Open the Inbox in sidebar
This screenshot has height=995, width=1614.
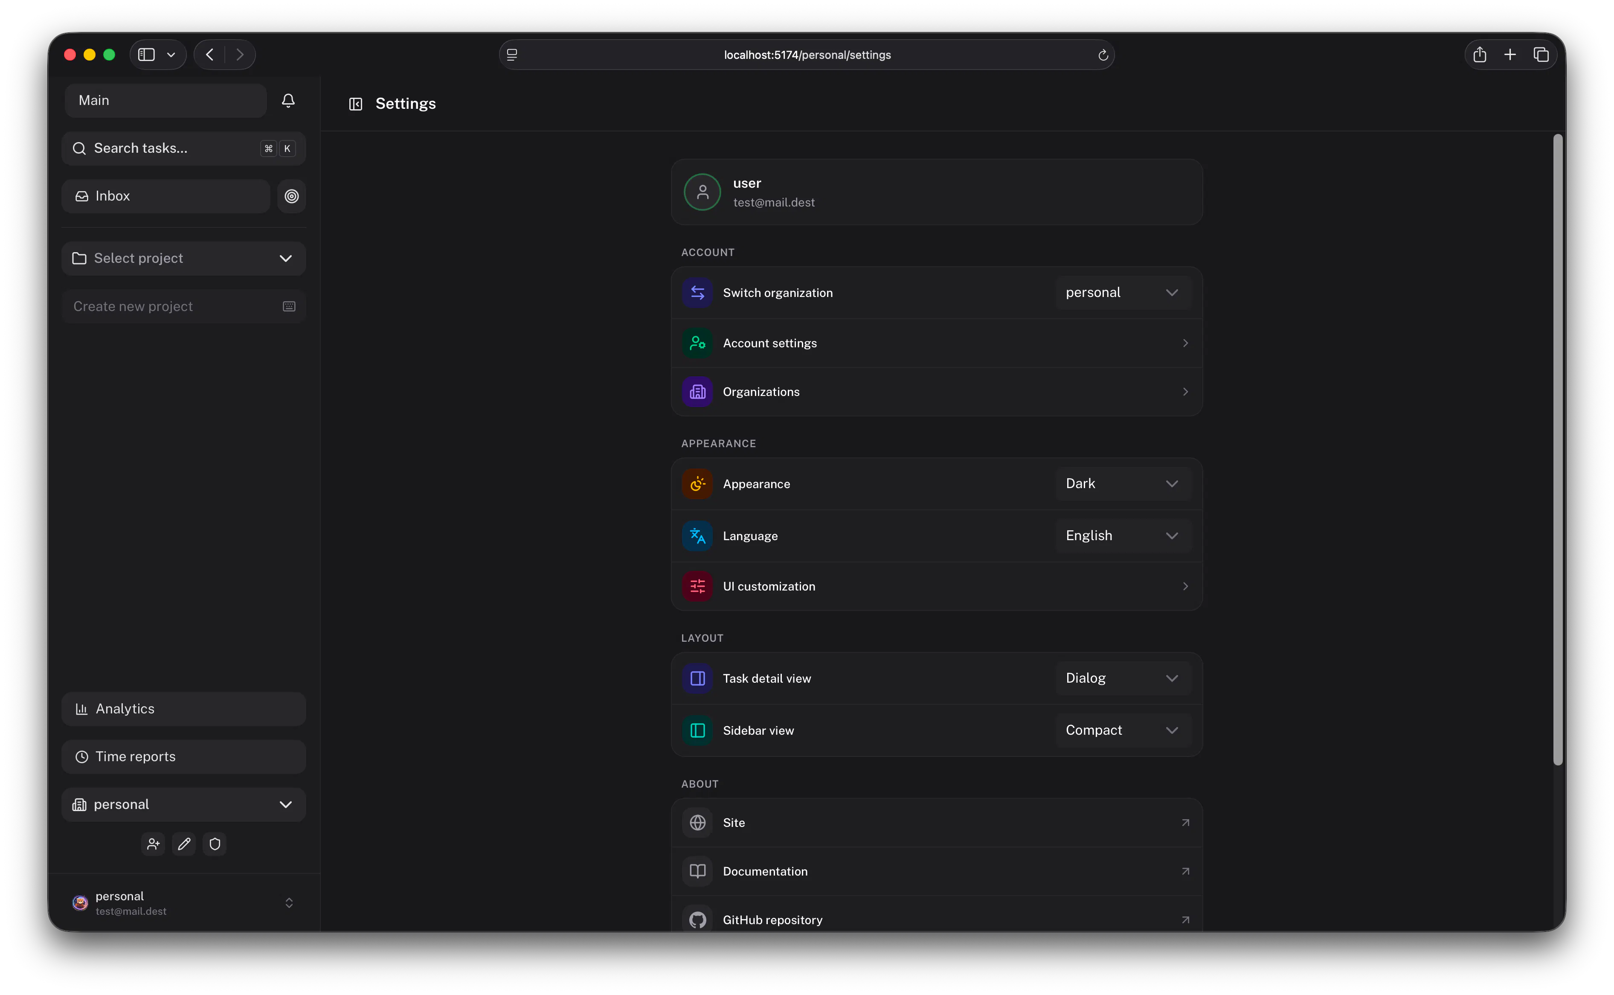(x=166, y=196)
